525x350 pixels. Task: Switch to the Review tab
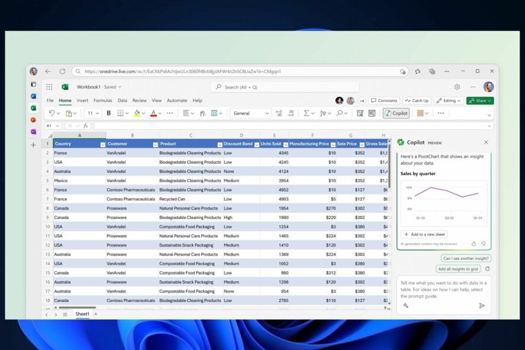(x=139, y=100)
